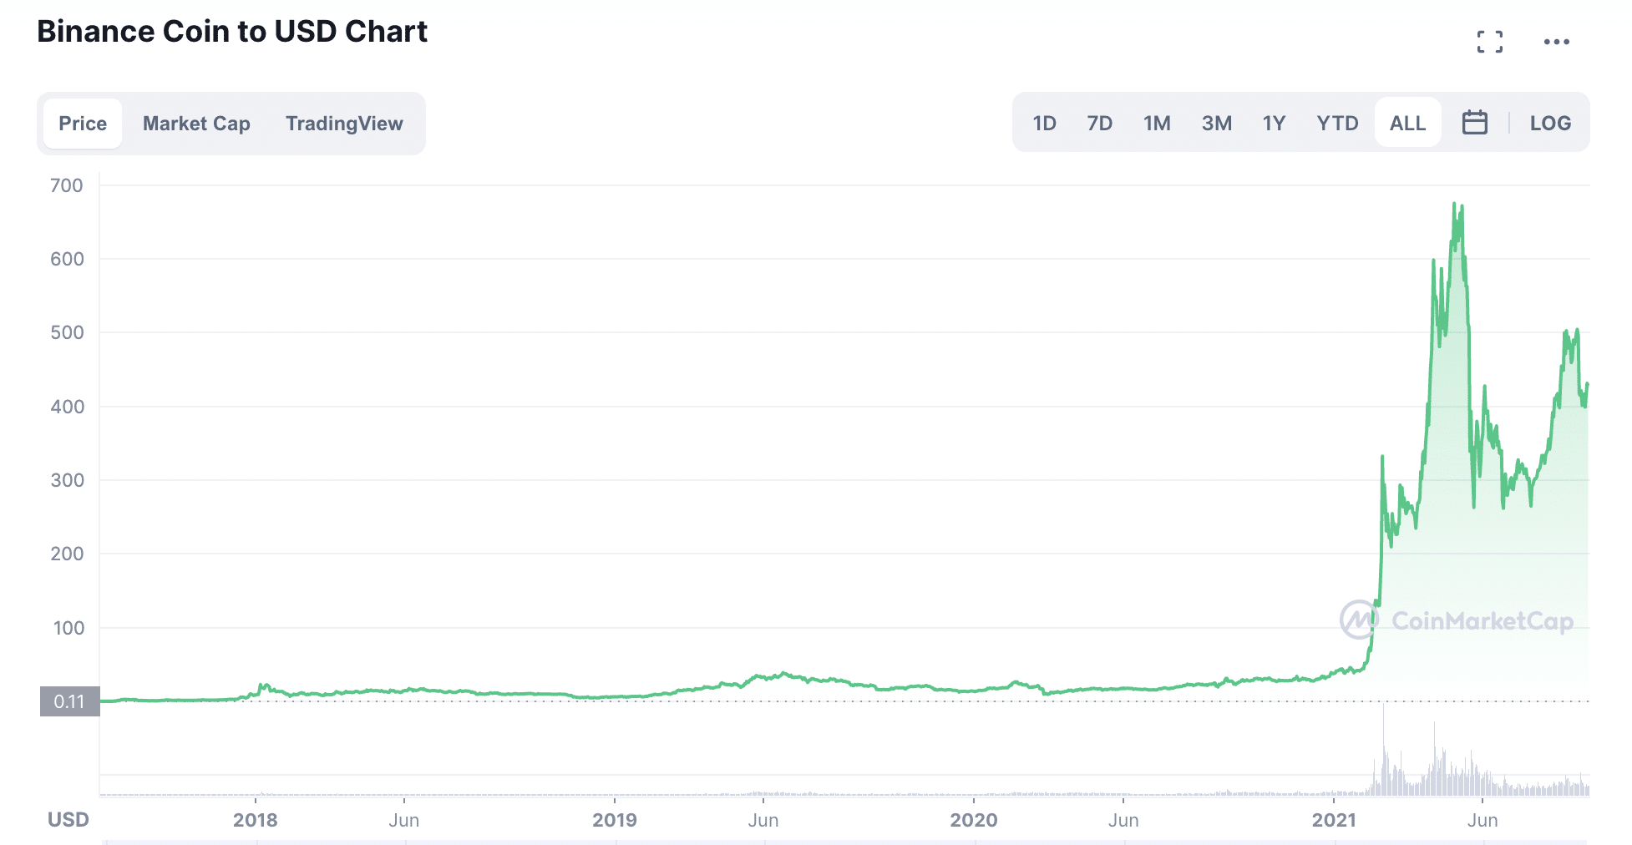
Task: Select the 7D time range
Action: tap(1099, 124)
